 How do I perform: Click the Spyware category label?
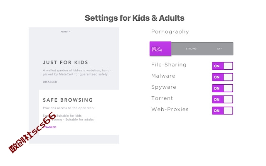click(164, 87)
